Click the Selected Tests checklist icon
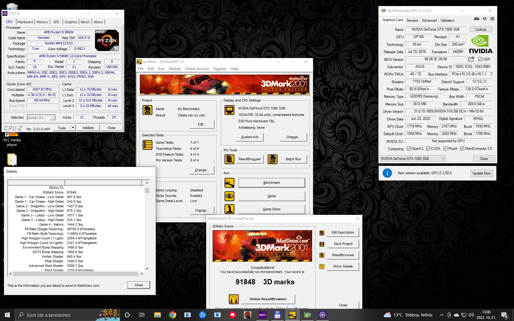The height and width of the screenshot is (321, 514). [147, 145]
